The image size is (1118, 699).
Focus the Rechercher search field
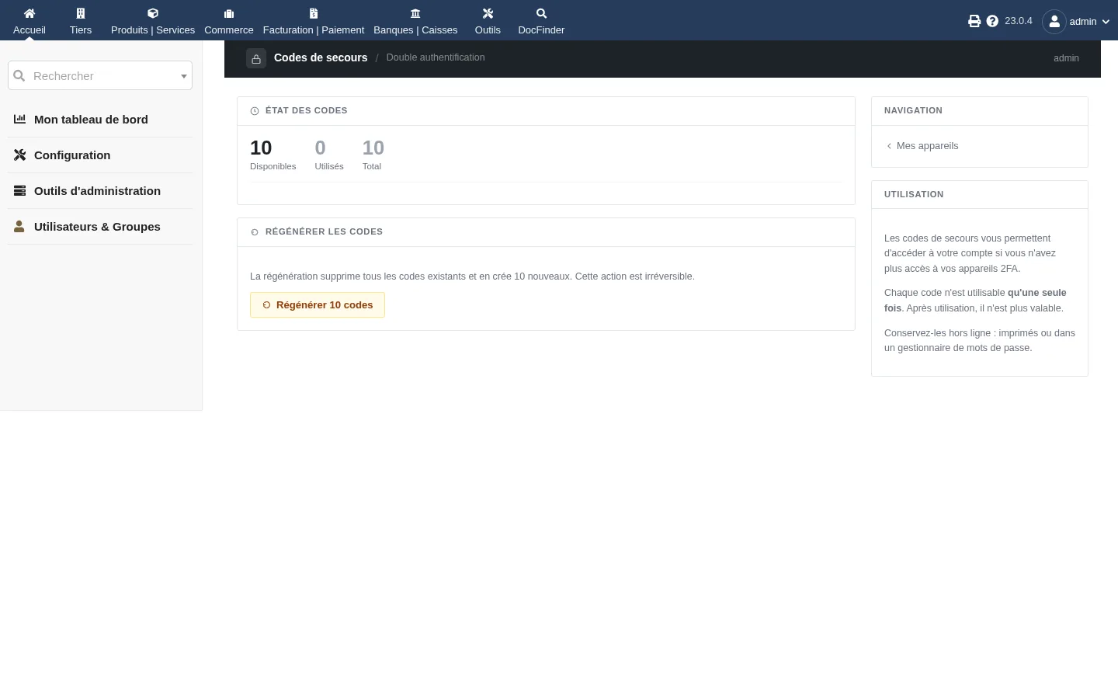click(x=100, y=76)
